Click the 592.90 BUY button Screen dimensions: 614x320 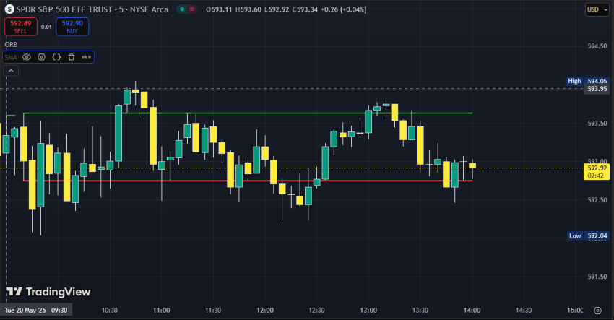[72, 27]
